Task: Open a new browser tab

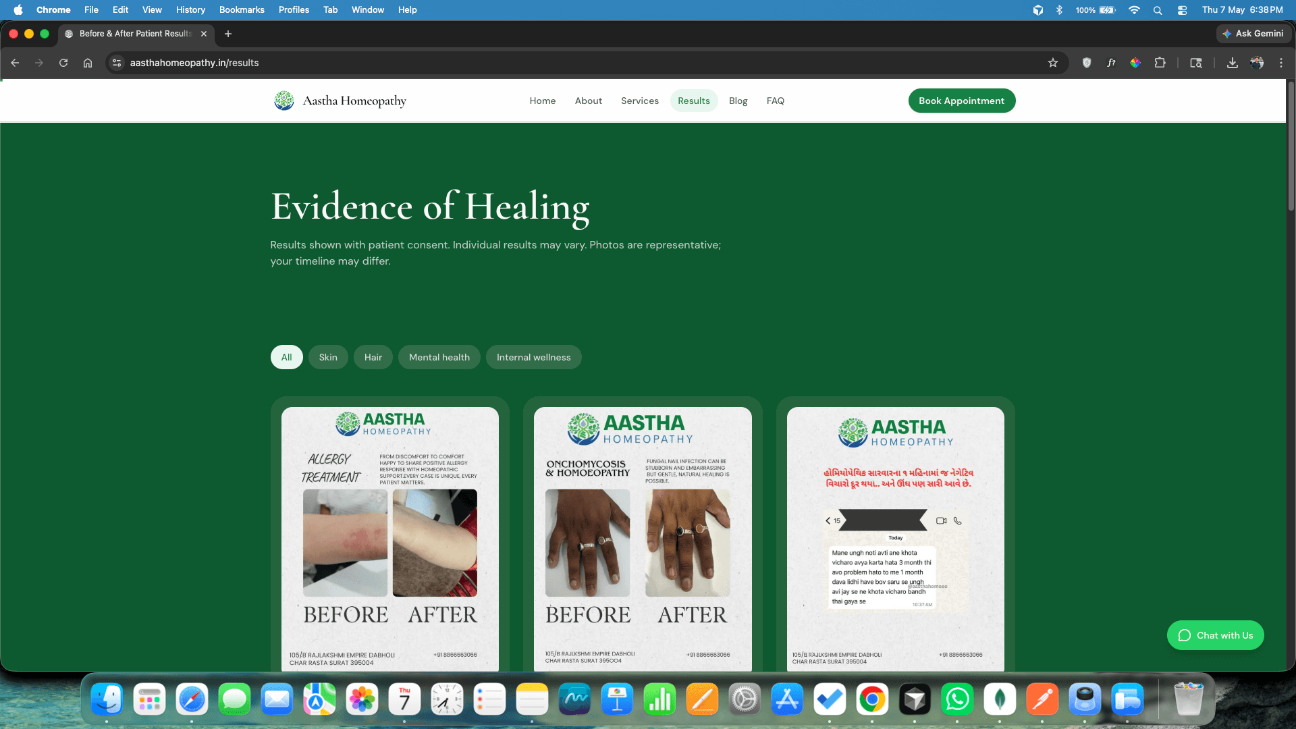Action: tap(228, 34)
